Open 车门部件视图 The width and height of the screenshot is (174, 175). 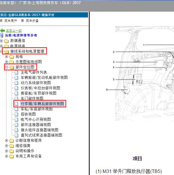pos(32,98)
